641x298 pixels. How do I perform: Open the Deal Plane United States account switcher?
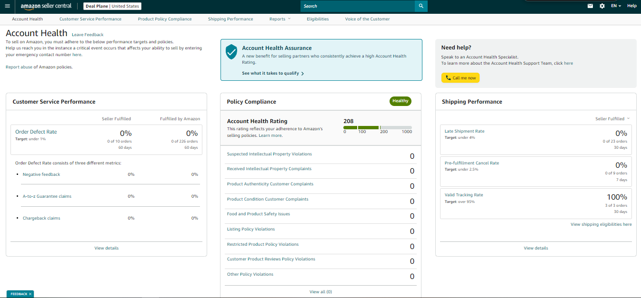[x=112, y=6]
